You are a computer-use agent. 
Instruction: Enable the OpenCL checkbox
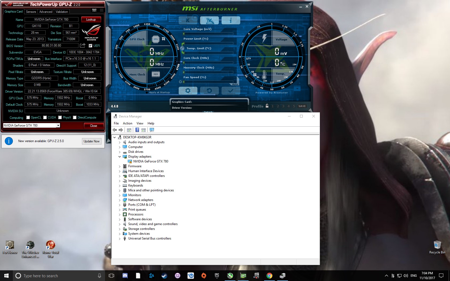28,117
